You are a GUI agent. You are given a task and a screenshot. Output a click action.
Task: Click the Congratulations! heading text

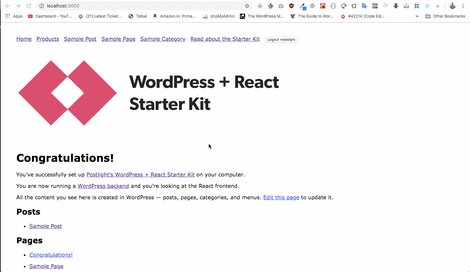pyautogui.click(x=65, y=158)
